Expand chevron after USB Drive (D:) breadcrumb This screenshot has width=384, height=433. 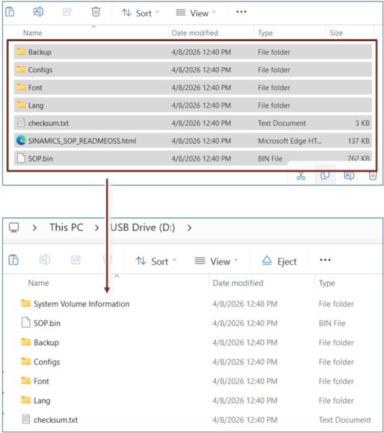coord(189,228)
